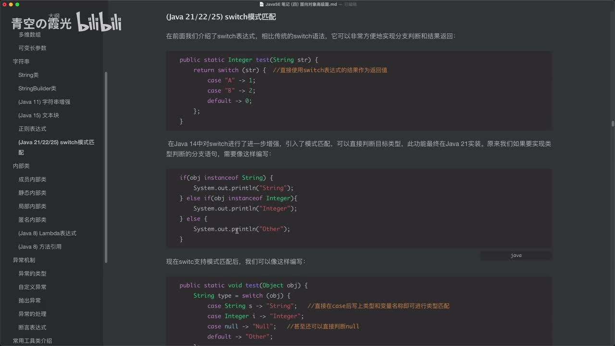
Task: Navigate to 异常的处理 entry
Action: pos(32,314)
